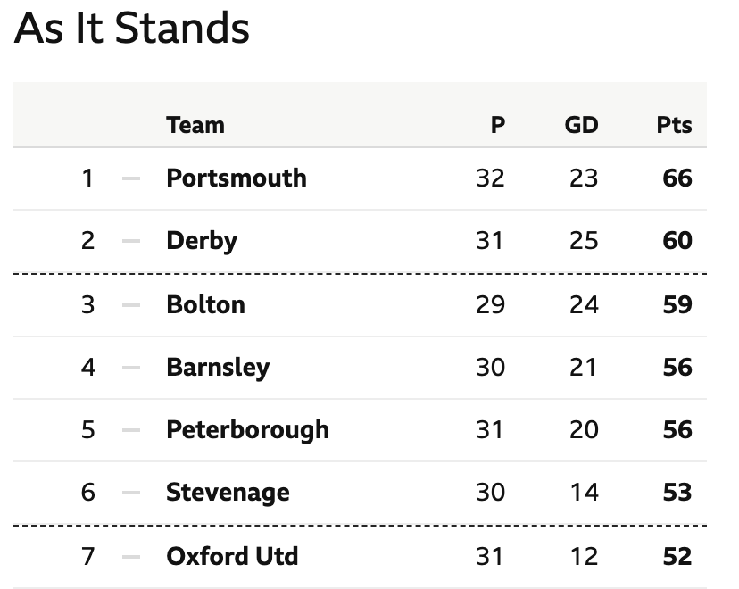Viewport: 739px width, 589px height.
Task: Click the GD column header
Action: coord(582,125)
